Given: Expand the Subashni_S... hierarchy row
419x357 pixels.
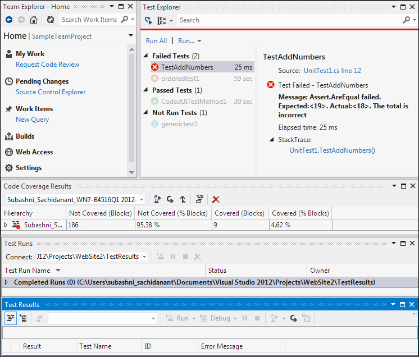Looking at the screenshot, I should (6, 225).
